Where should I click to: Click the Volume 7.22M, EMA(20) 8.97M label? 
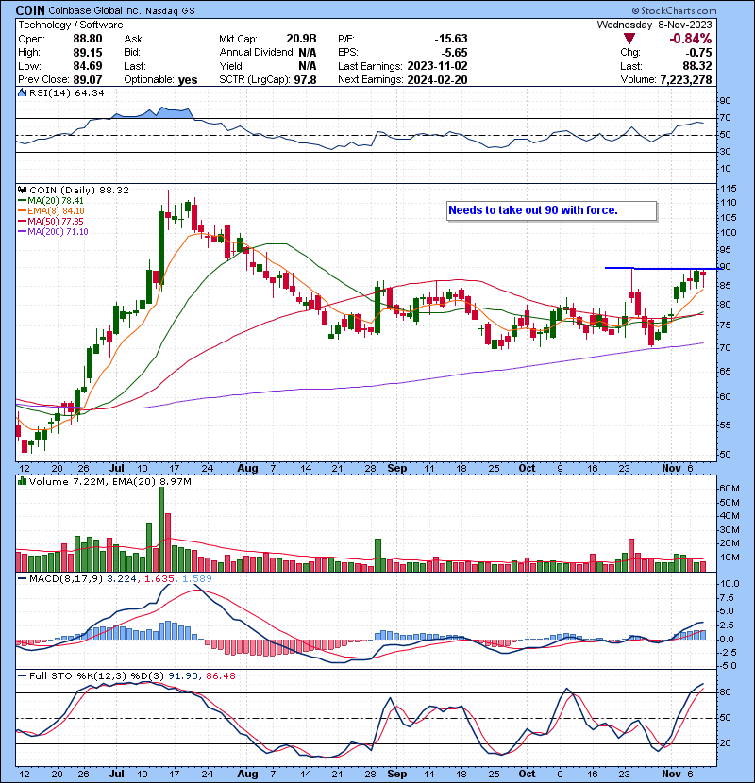109,482
